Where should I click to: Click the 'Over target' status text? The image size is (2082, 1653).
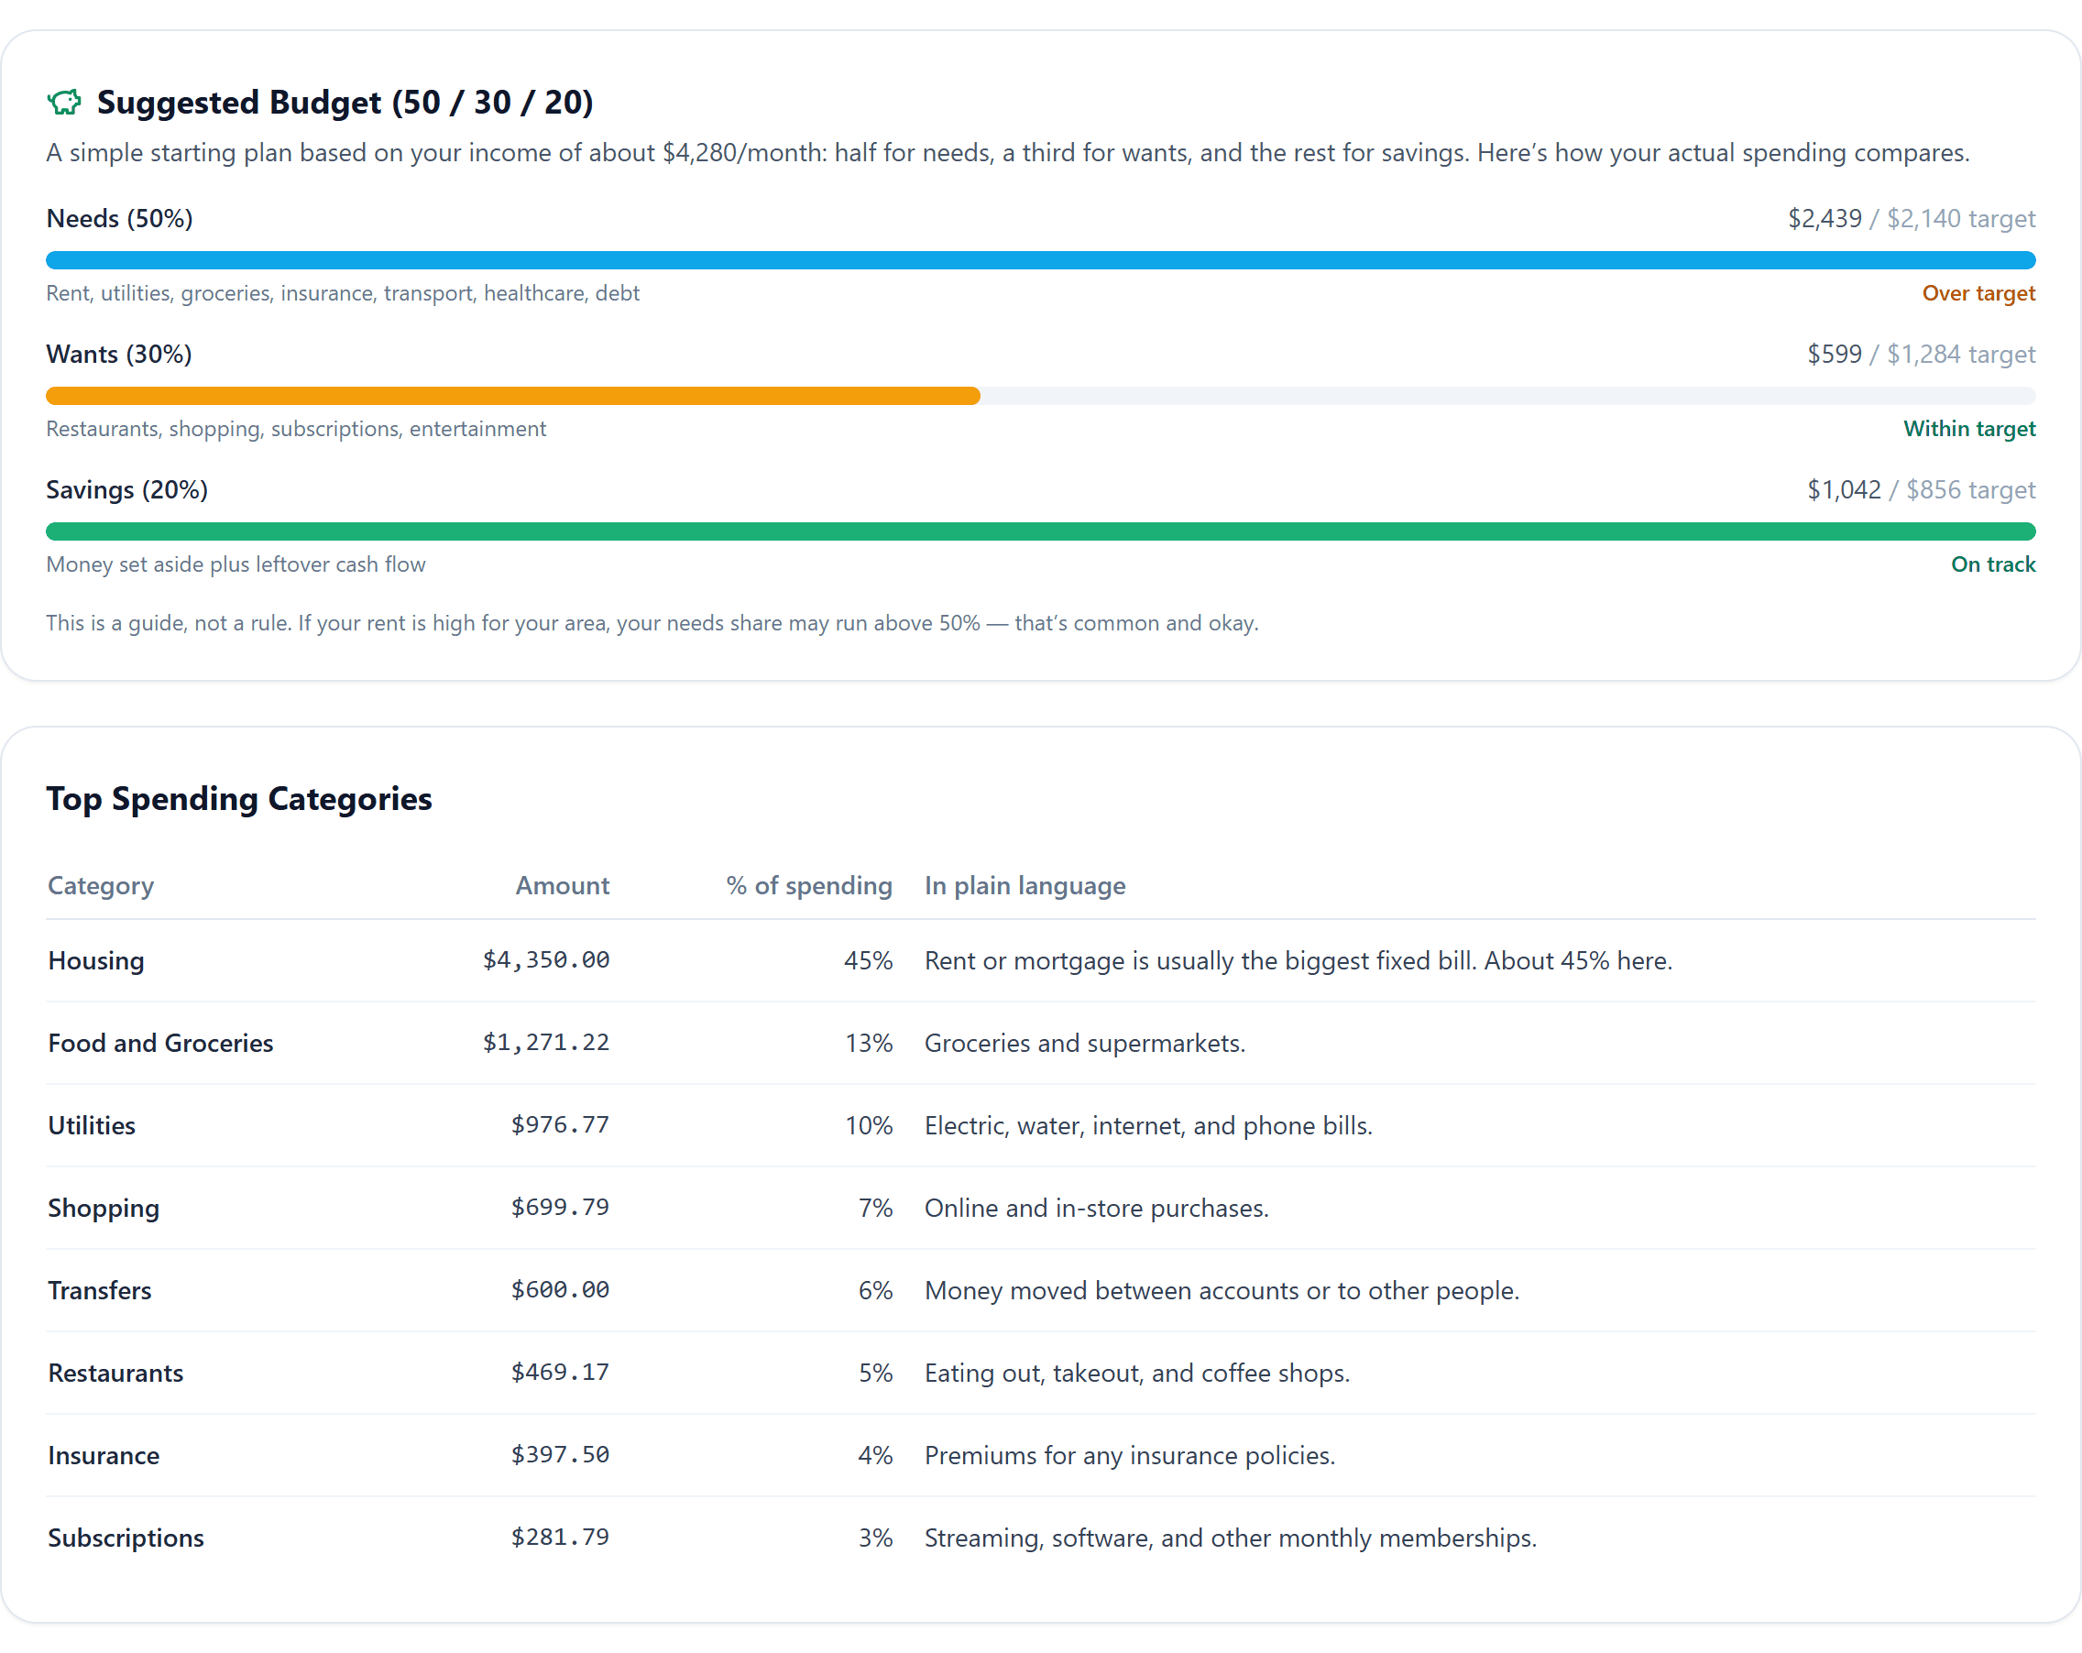(1978, 293)
